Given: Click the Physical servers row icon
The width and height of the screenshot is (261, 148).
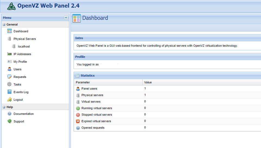Looking at the screenshot, I should point(78,95).
